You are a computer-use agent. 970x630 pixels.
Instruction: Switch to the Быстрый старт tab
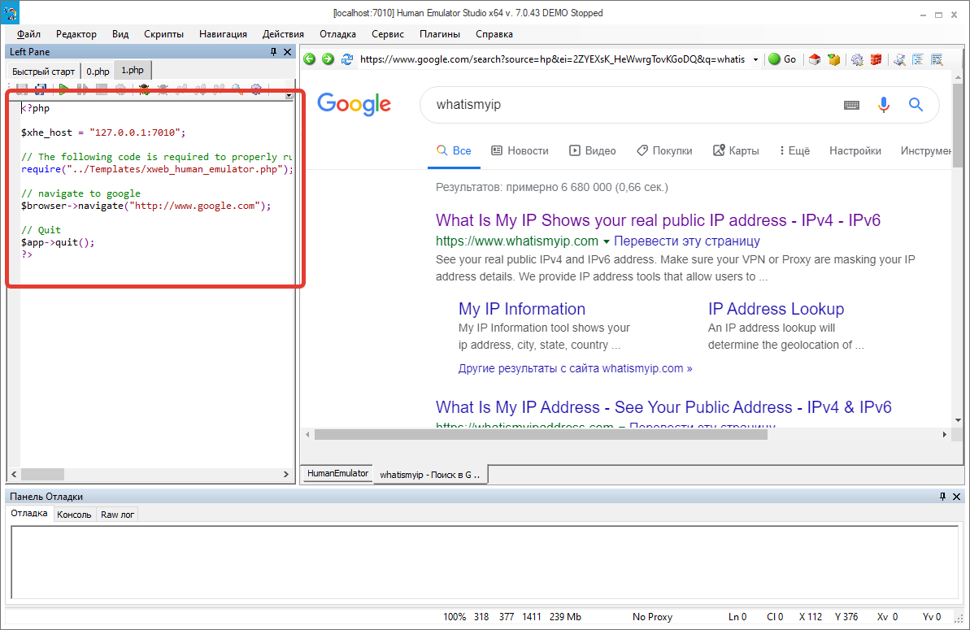[x=43, y=71]
